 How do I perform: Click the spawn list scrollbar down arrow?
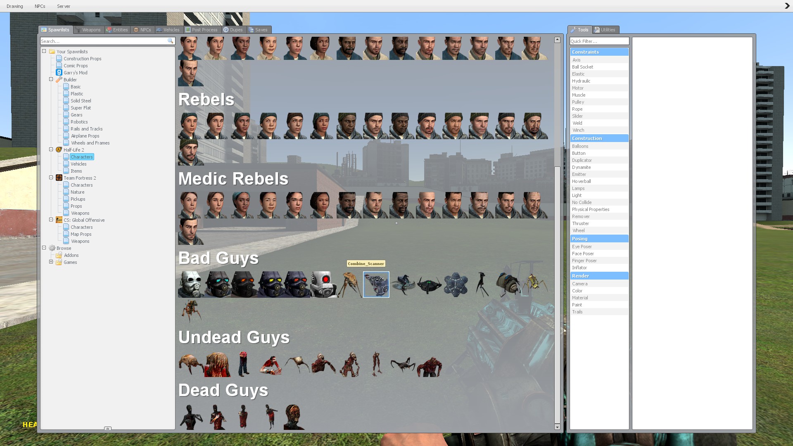(x=557, y=427)
